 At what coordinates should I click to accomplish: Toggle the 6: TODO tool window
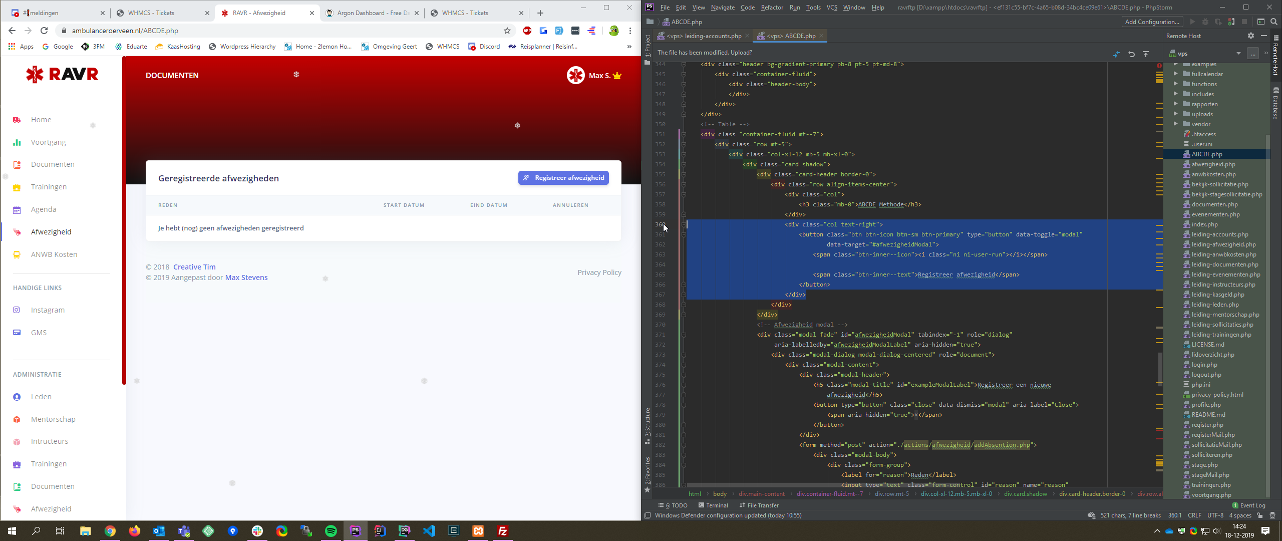pyautogui.click(x=673, y=505)
